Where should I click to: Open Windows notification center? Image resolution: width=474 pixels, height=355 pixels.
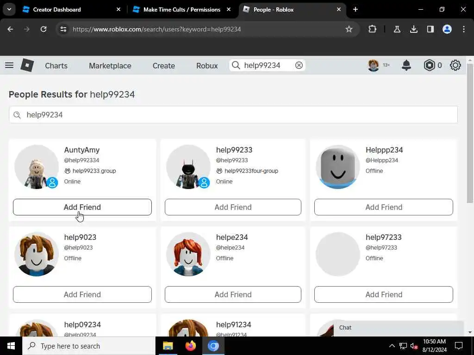pyautogui.click(x=459, y=346)
